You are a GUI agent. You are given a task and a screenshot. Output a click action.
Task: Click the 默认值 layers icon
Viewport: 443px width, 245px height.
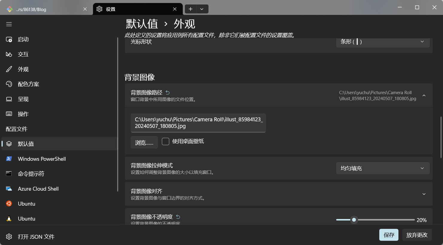tap(9, 144)
